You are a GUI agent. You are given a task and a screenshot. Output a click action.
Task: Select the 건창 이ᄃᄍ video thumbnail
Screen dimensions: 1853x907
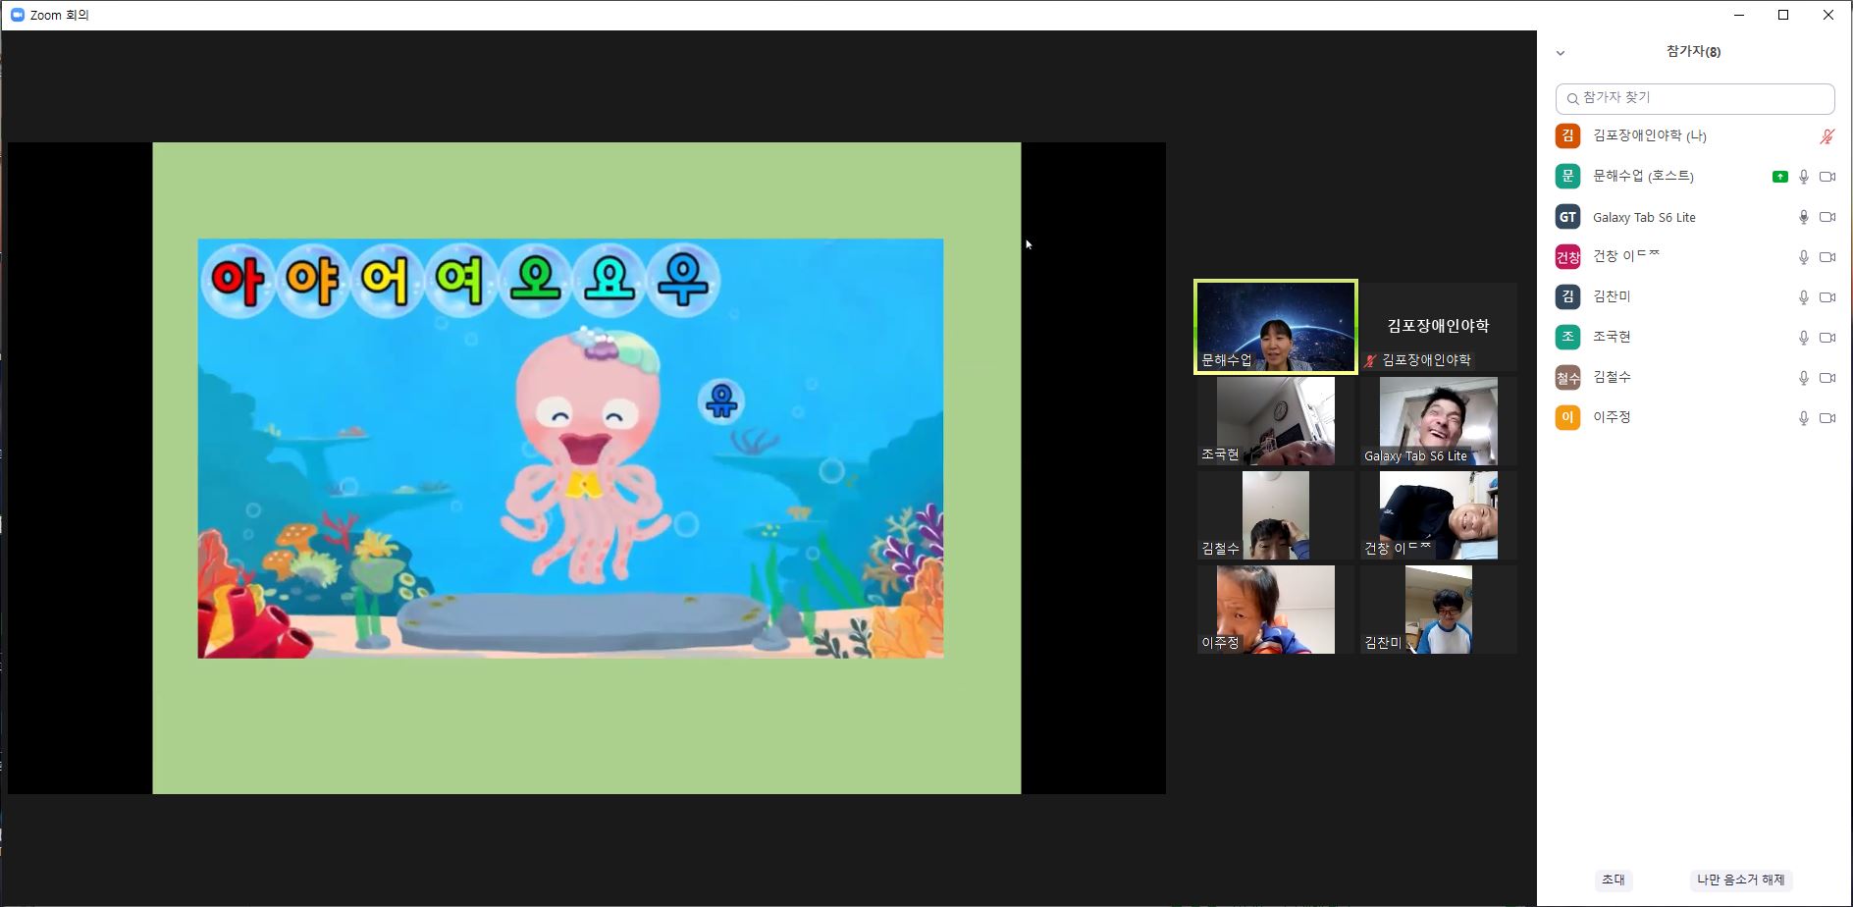coord(1438,515)
